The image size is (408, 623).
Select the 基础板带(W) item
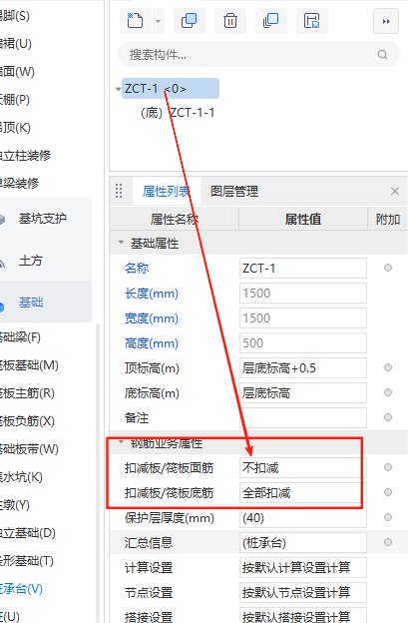click(x=29, y=449)
